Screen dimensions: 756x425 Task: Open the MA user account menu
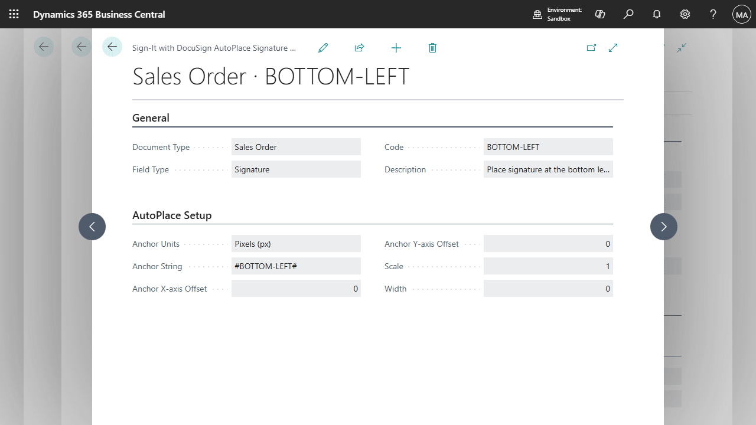[742, 14]
